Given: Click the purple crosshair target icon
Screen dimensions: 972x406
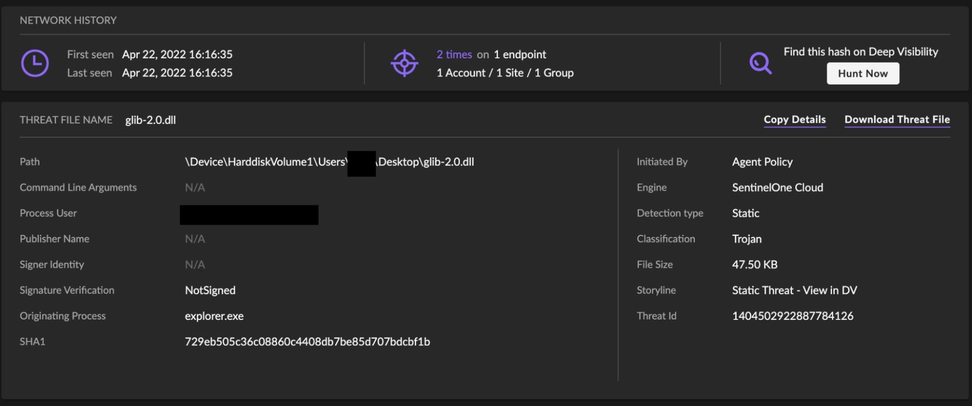Looking at the screenshot, I should coord(404,63).
